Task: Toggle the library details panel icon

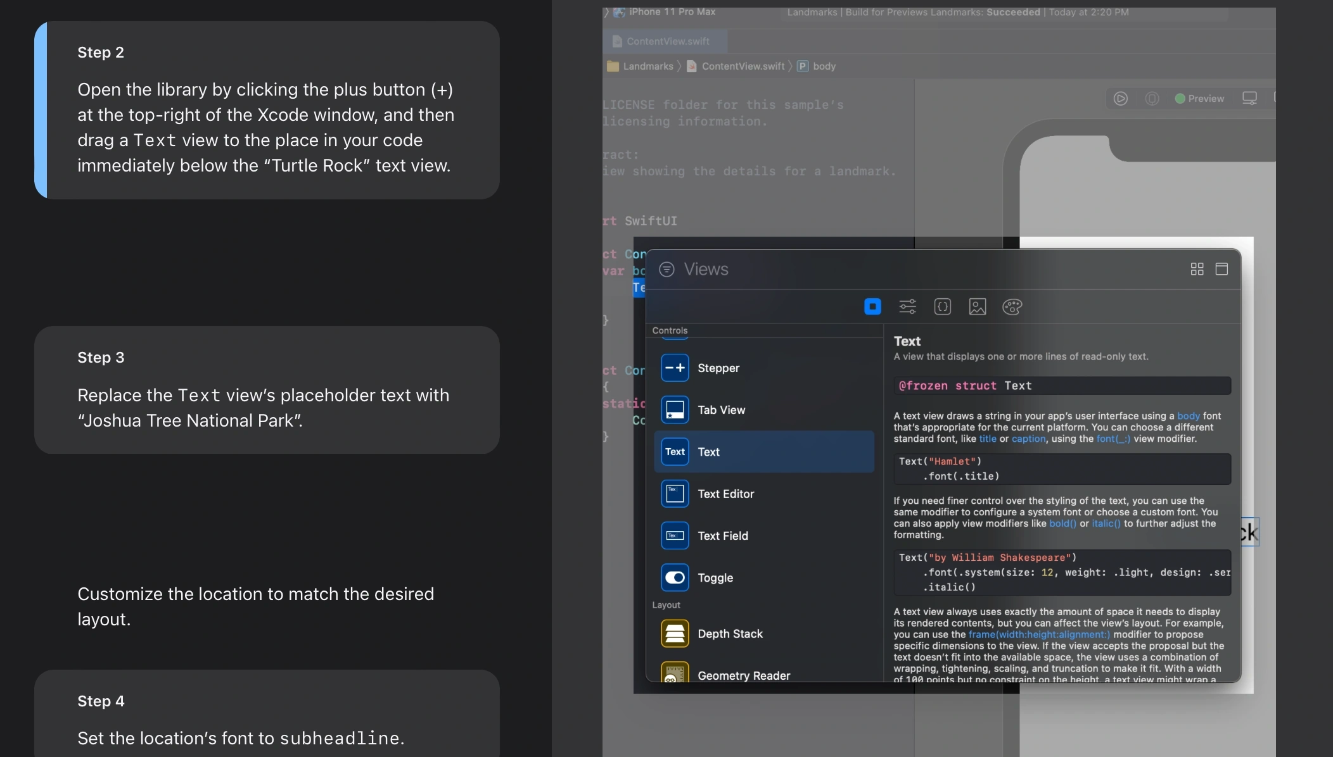Action: [x=1221, y=270]
